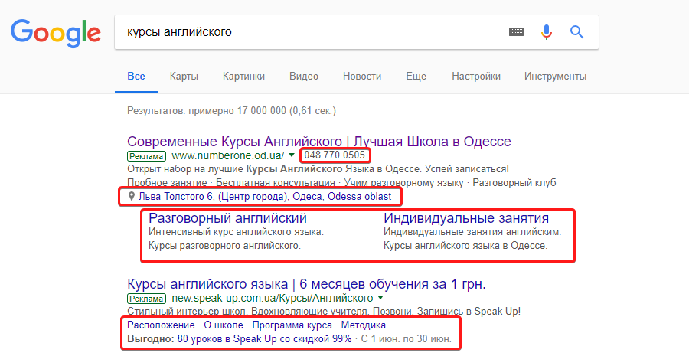Open the Методика sitelink
689x356 pixels.
pos(364,325)
